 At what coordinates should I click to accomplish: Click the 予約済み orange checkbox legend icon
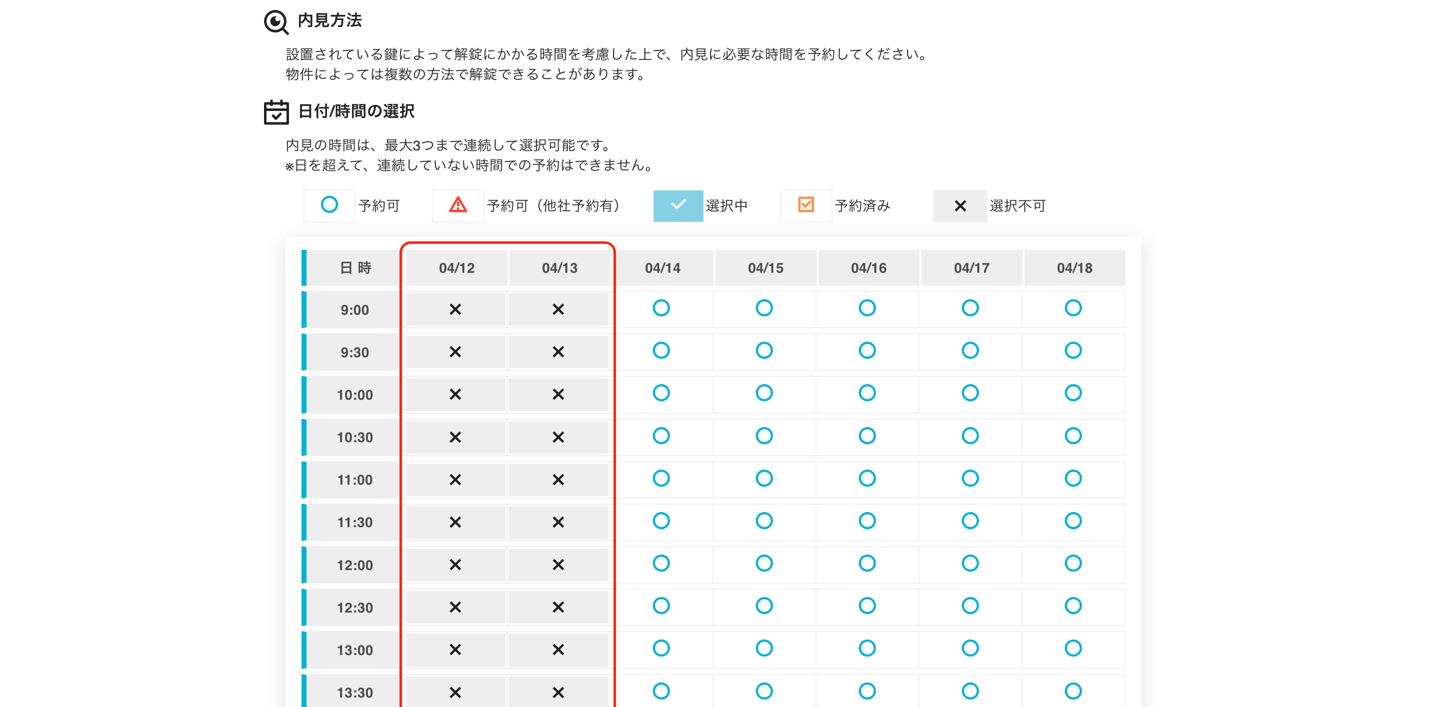pyautogui.click(x=806, y=205)
